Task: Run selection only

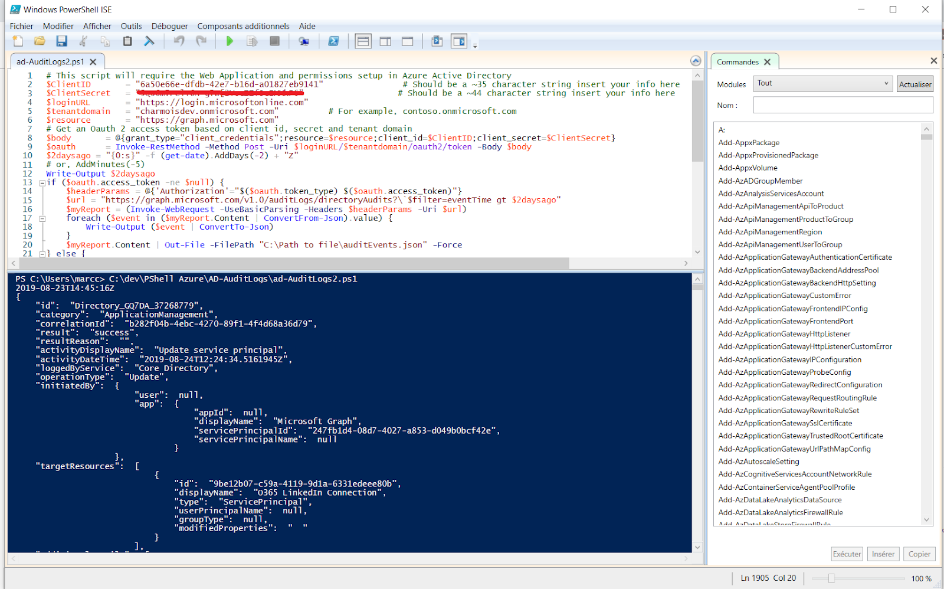Action: click(253, 41)
